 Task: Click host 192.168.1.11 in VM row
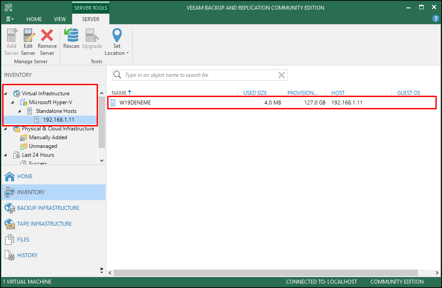[x=347, y=103]
